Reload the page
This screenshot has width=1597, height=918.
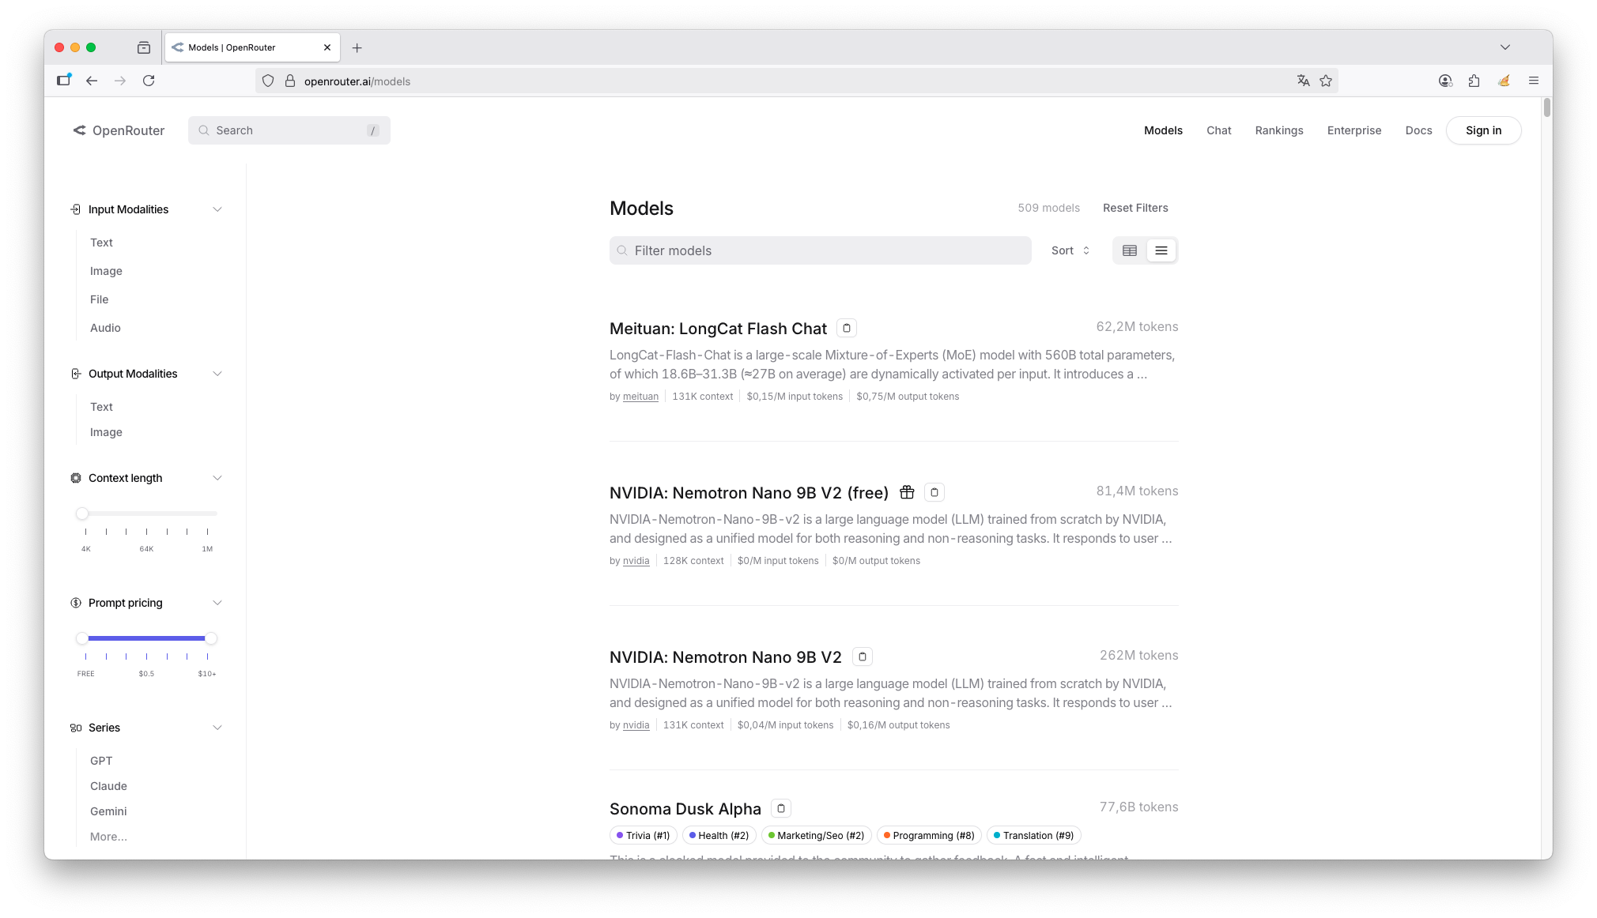pyautogui.click(x=149, y=81)
